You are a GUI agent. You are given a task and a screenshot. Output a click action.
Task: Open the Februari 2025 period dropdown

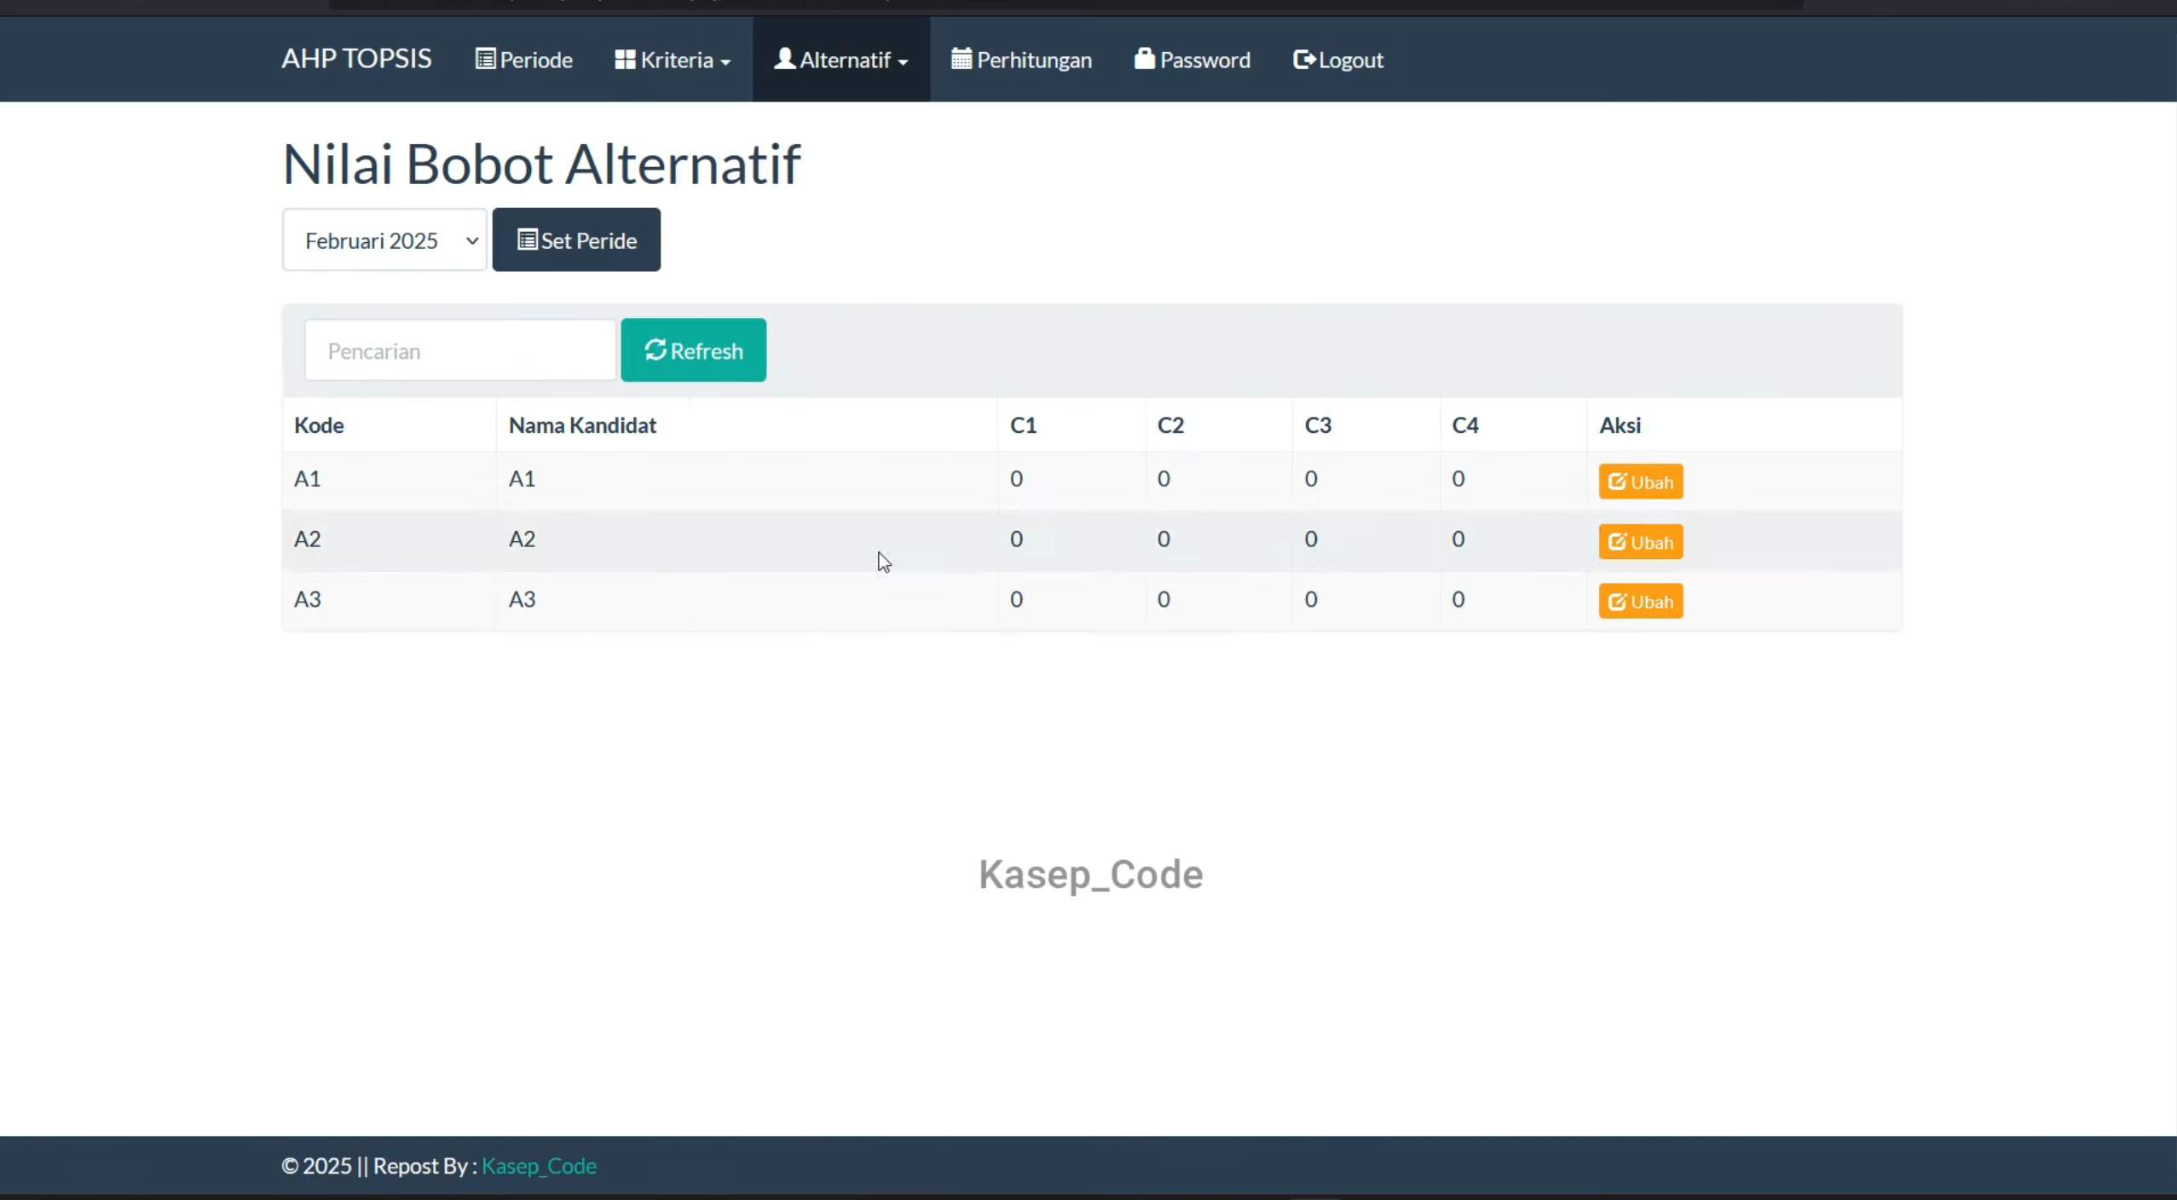click(x=384, y=240)
